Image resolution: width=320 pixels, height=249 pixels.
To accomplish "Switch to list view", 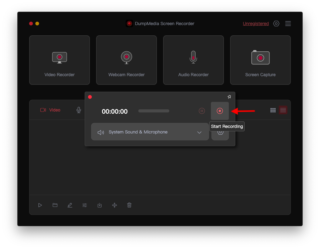I will (x=283, y=110).
